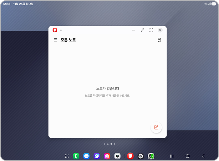Open the Calculator app in taskbar

pos(151,156)
